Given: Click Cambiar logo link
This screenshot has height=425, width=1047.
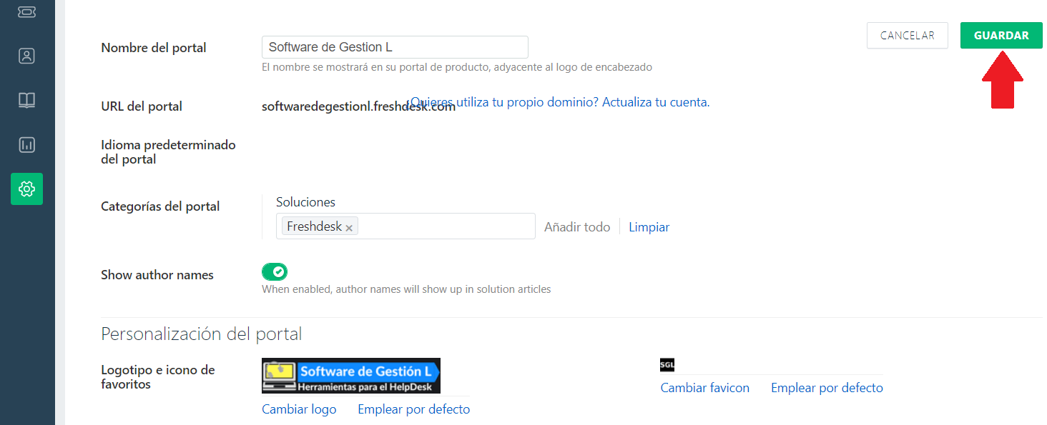Looking at the screenshot, I should (x=299, y=409).
